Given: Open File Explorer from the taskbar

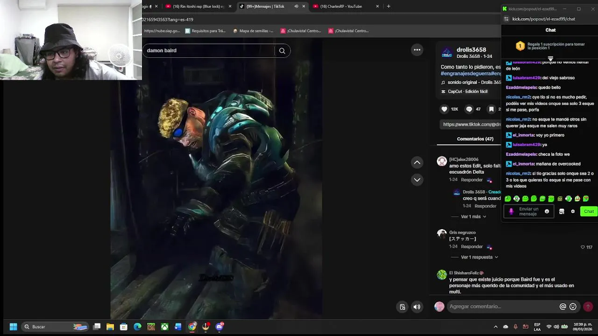Looking at the screenshot, I should [110, 327].
